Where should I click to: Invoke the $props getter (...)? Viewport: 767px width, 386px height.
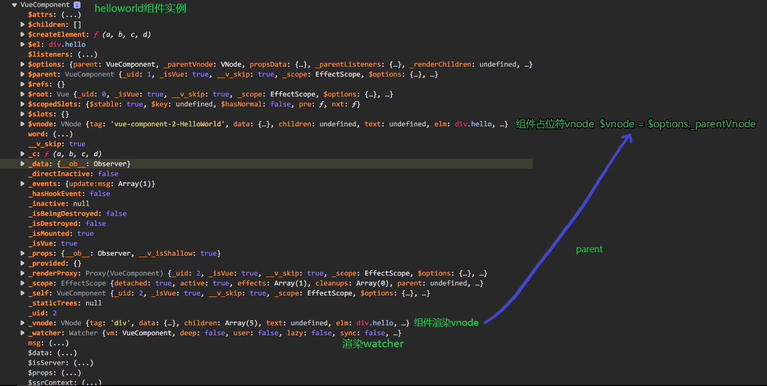71,373
